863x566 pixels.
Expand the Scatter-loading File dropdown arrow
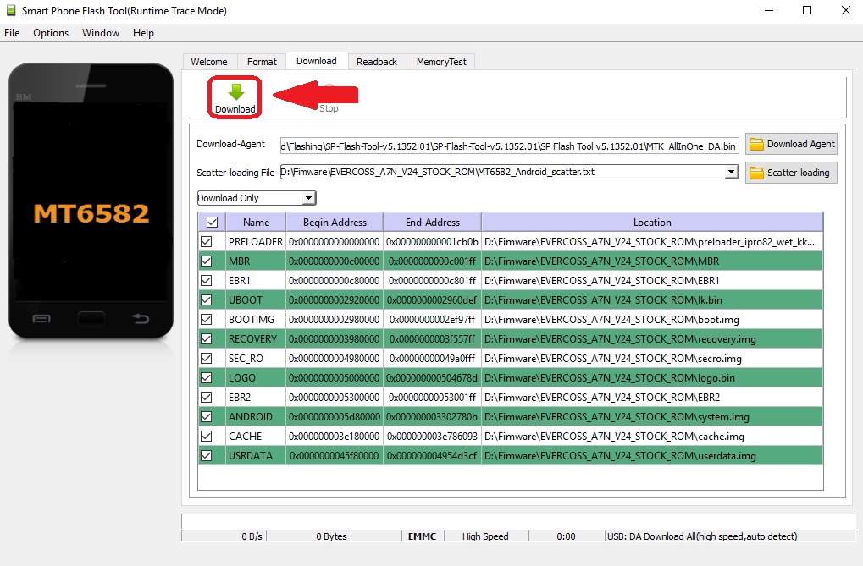[x=730, y=172]
